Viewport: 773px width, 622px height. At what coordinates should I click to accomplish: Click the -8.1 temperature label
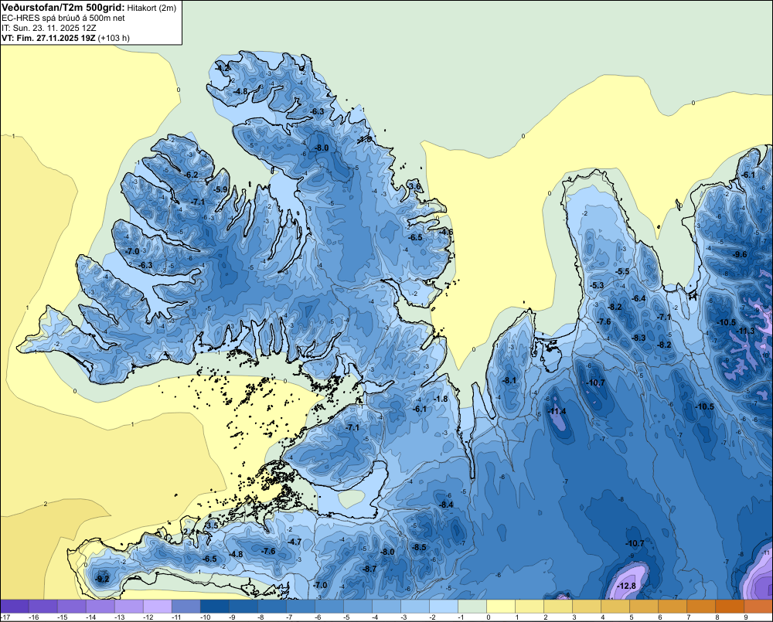[509, 380]
